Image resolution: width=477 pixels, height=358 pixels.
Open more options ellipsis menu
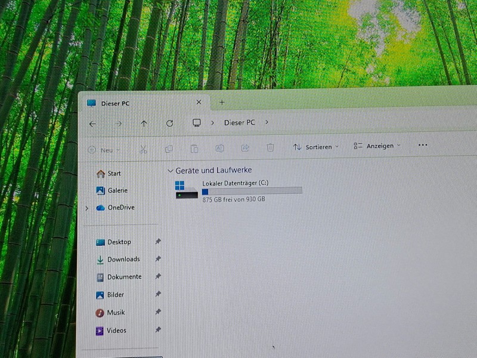(x=423, y=145)
